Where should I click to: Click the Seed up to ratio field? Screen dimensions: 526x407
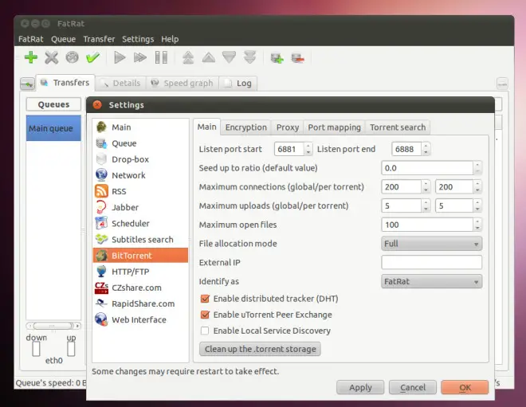427,168
